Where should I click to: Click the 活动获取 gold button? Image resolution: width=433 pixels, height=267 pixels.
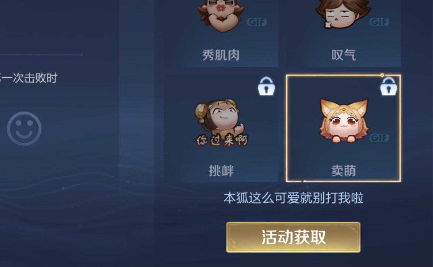[293, 237]
